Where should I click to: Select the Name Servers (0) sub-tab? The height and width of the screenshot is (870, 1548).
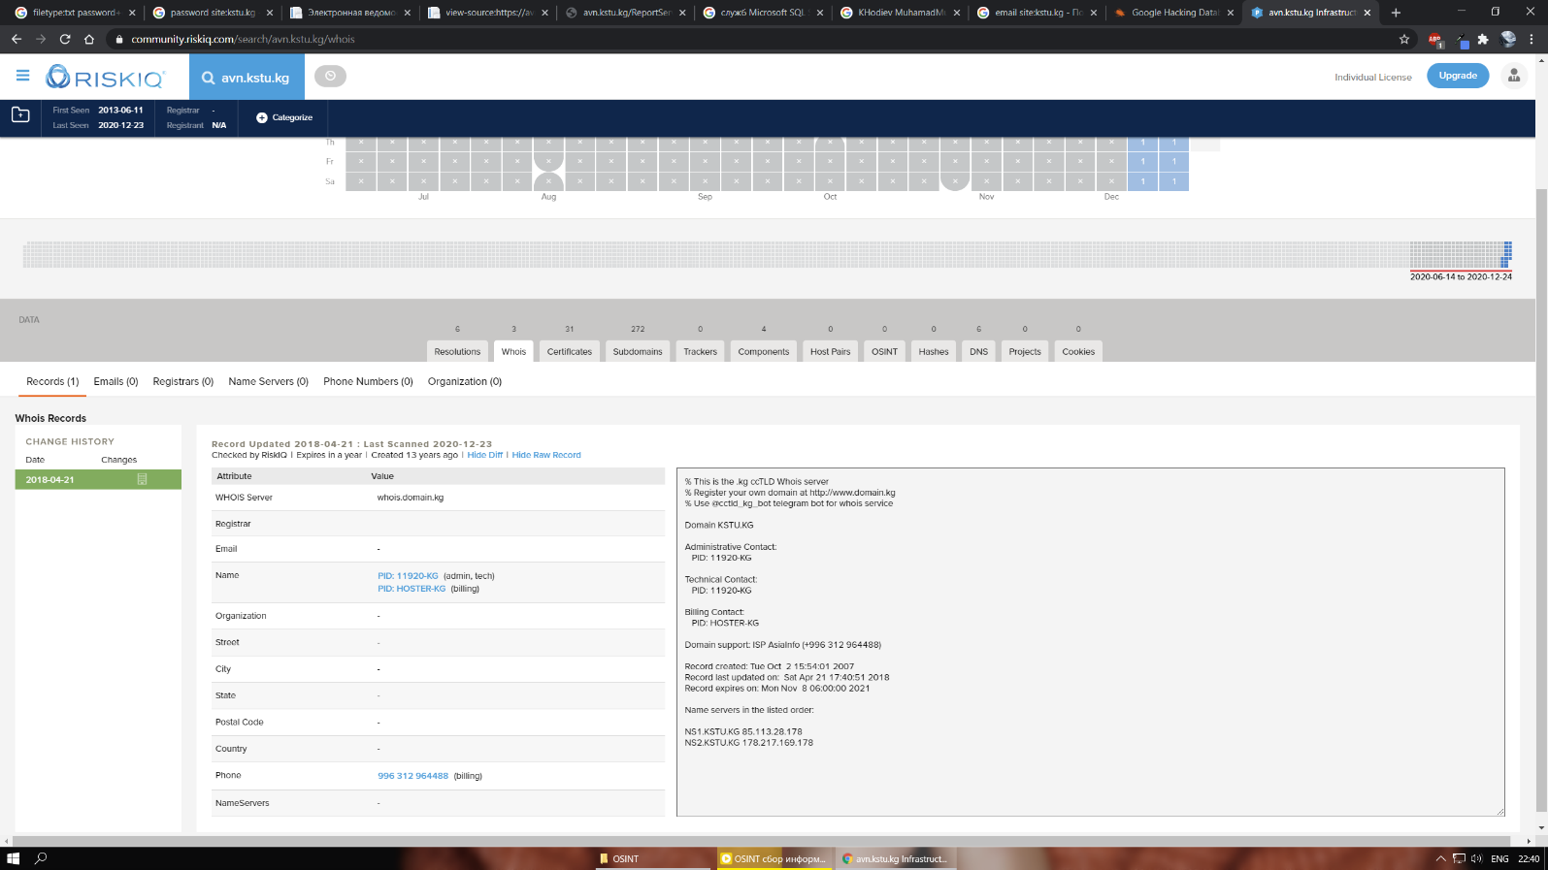[268, 381]
